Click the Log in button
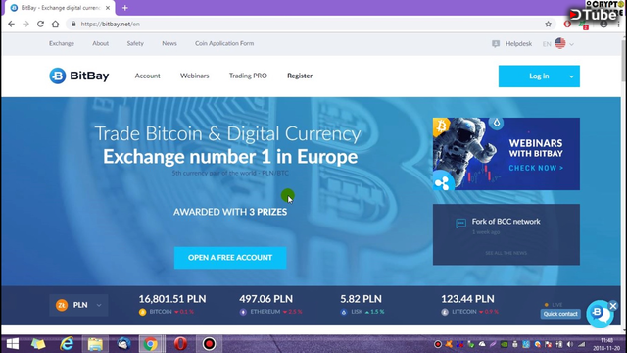Viewport: 627px width, 353px height. [x=539, y=76]
